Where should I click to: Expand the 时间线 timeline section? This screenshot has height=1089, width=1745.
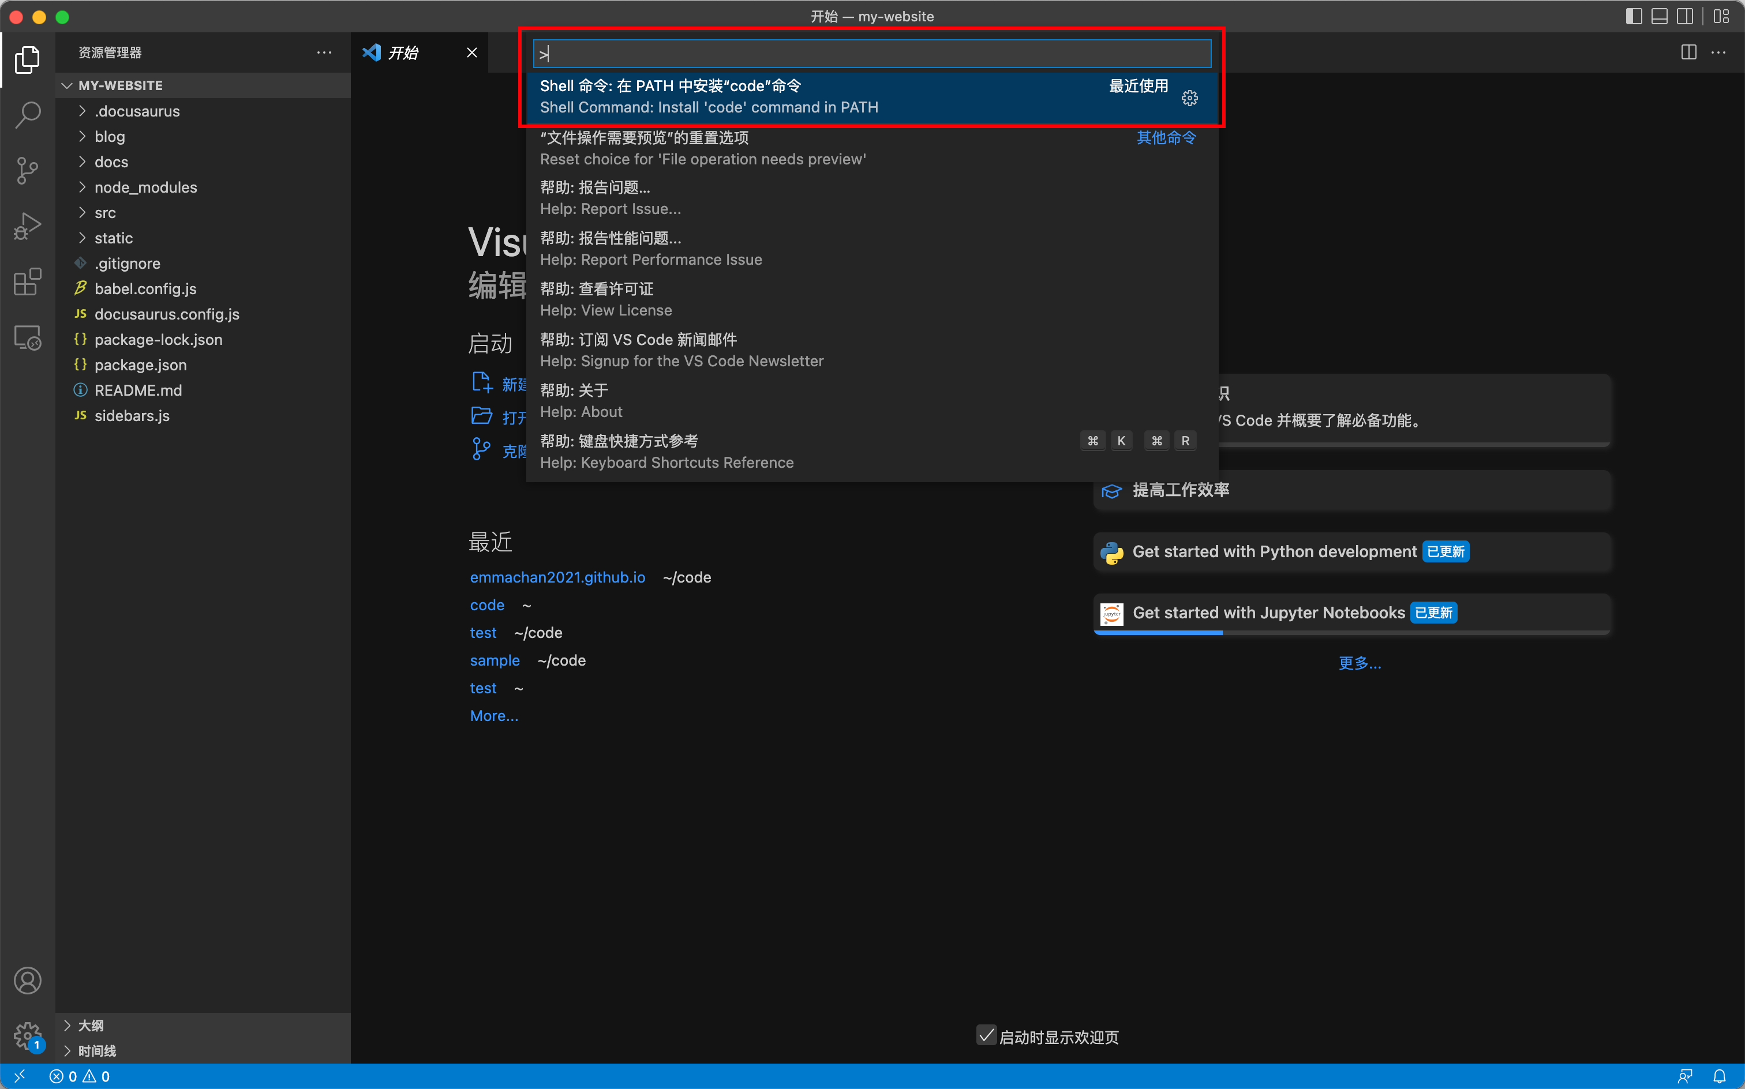pyautogui.click(x=203, y=1050)
